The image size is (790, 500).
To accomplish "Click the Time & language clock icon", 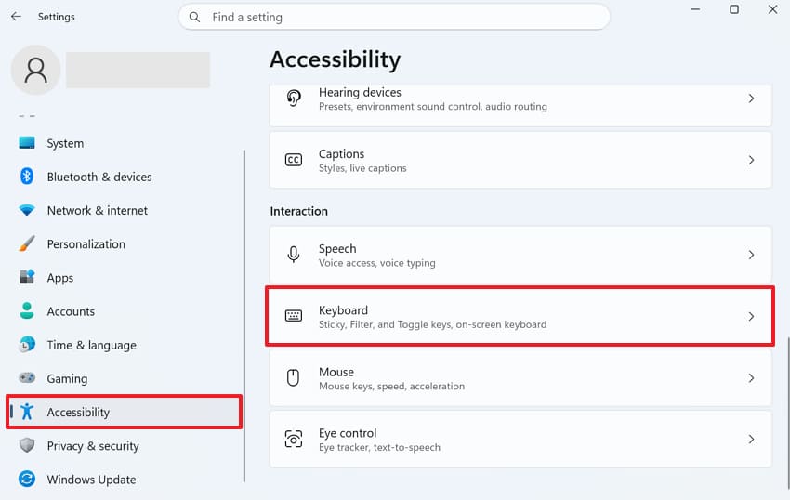I will click(27, 344).
